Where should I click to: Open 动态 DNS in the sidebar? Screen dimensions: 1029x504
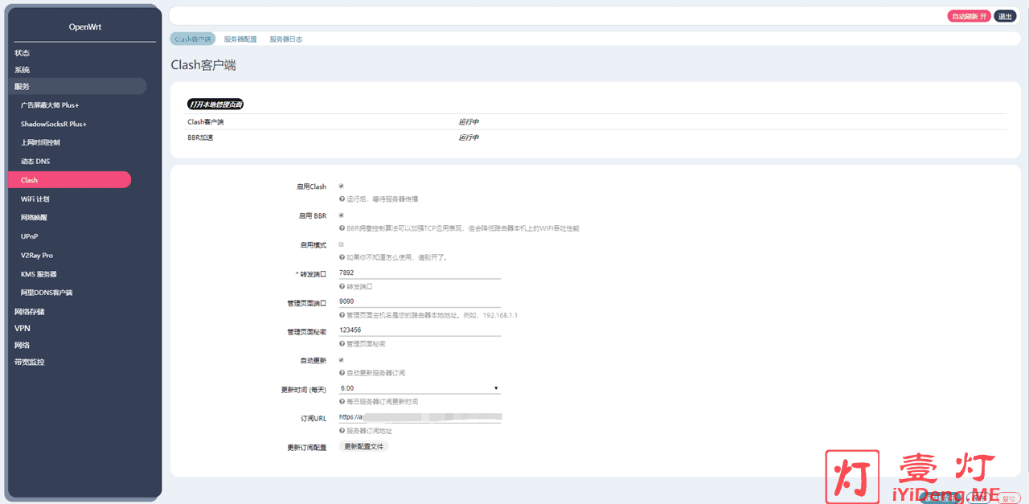click(x=35, y=162)
